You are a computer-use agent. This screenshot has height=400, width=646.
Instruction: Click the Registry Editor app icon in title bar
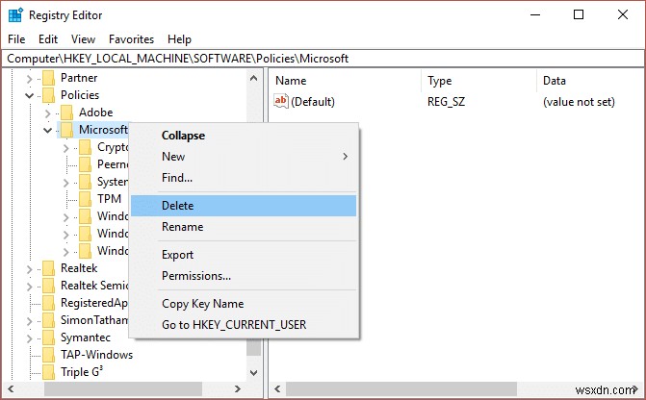coord(16,15)
